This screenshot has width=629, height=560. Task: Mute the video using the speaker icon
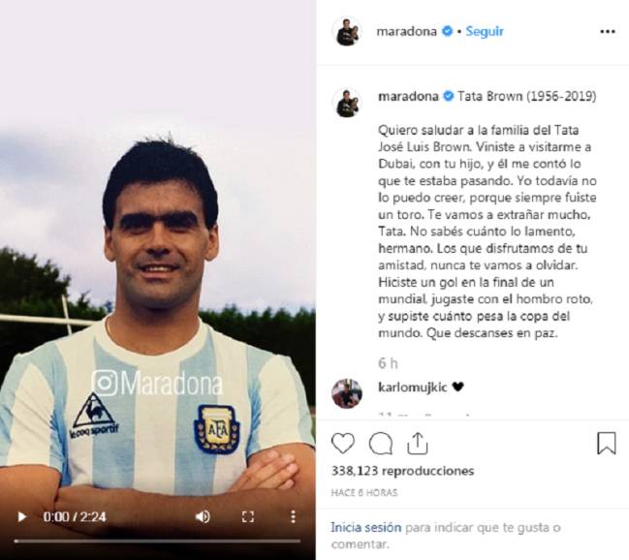tap(203, 516)
